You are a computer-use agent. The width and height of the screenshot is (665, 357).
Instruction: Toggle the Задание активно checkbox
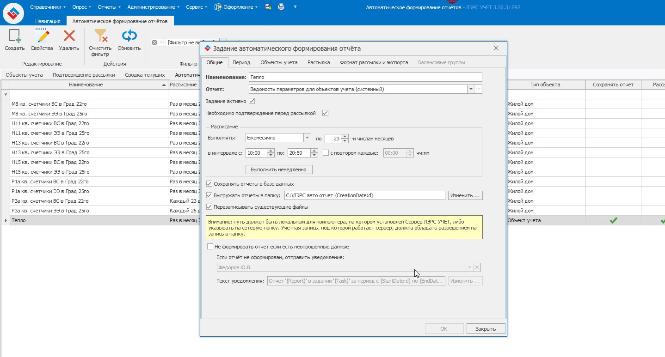click(252, 101)
